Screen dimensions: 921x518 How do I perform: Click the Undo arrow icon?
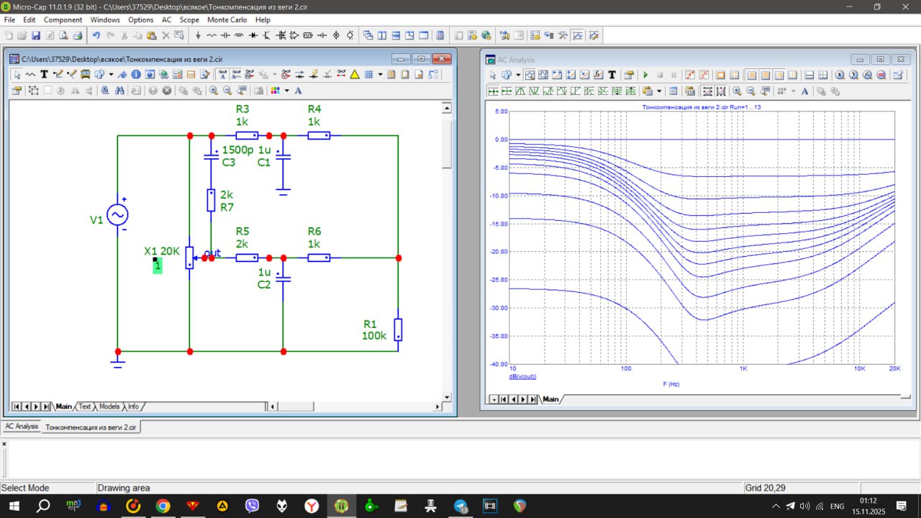[96, 35]
